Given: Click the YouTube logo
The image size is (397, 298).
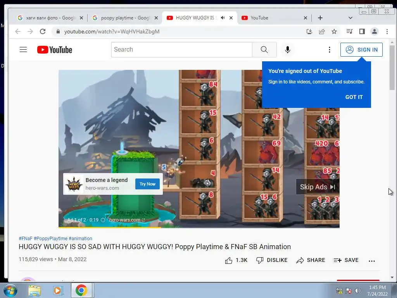Looking at the screenshot, I should pyautogui.click(x=54, y=50).
